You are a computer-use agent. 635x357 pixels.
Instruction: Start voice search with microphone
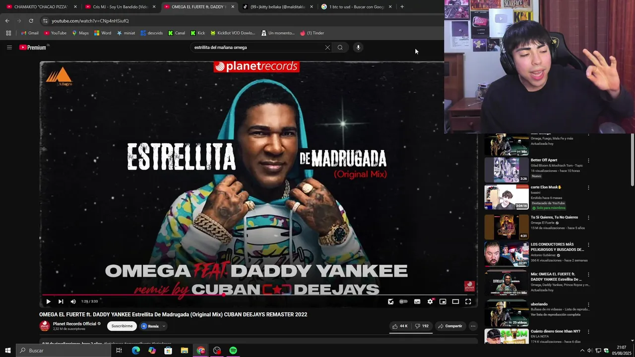(358, 48)
